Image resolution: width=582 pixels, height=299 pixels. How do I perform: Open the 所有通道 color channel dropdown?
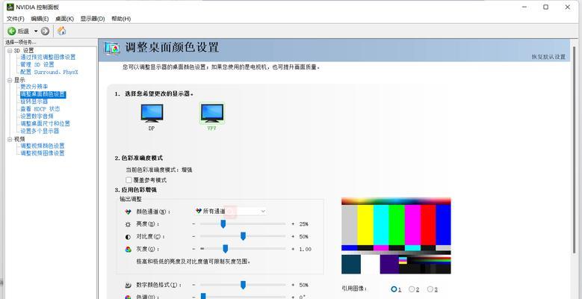pos(230,212)
